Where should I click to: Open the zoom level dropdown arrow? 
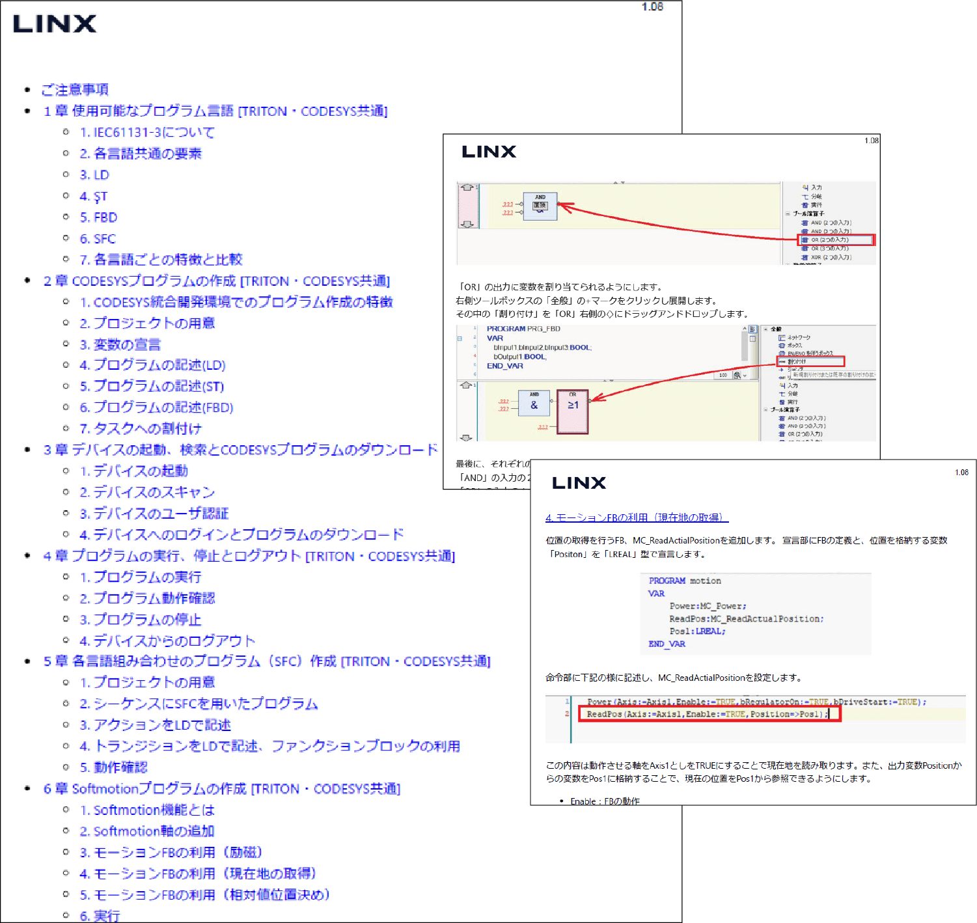click(x=745, y=376)
